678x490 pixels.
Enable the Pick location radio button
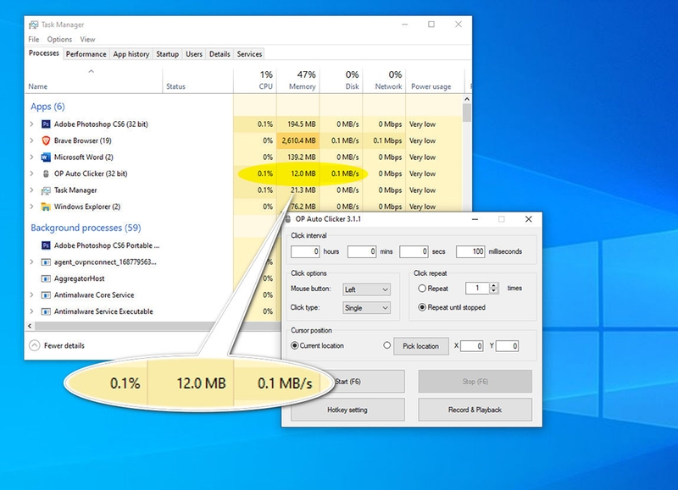tap(386, 346)
